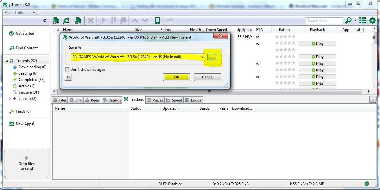Select the Trackers tab
The width and height of the screenshot is (380, 190).
[134, 100]
